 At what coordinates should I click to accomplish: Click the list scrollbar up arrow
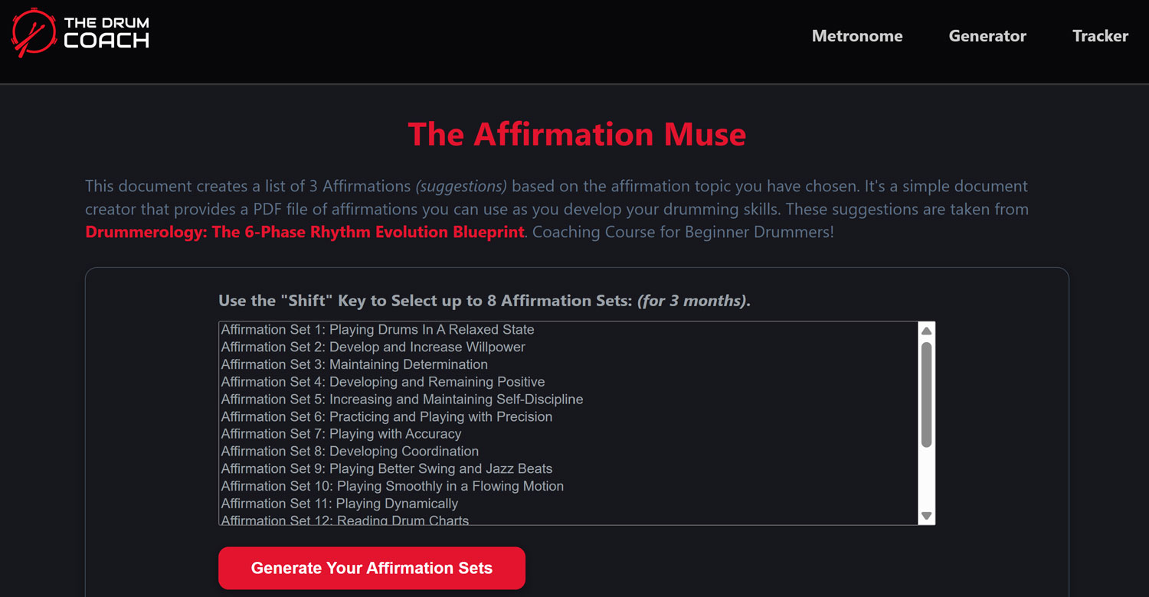[927, 329]
